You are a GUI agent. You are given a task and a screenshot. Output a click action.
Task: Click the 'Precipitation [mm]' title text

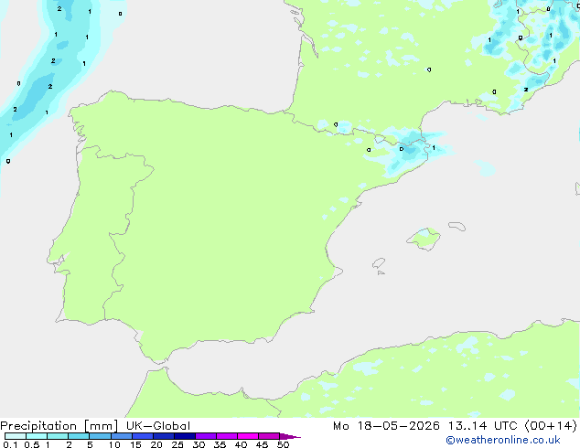click(x=59, y=426)
